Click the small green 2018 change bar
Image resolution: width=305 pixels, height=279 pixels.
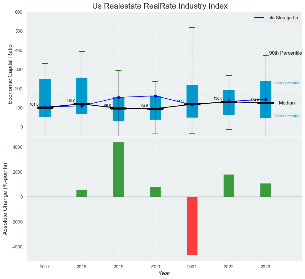[x=82, y=193]
